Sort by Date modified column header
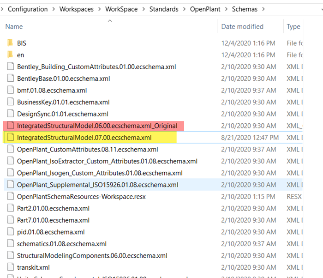The height and width of the screenshot is (278, 323). [x=242, y=27]
